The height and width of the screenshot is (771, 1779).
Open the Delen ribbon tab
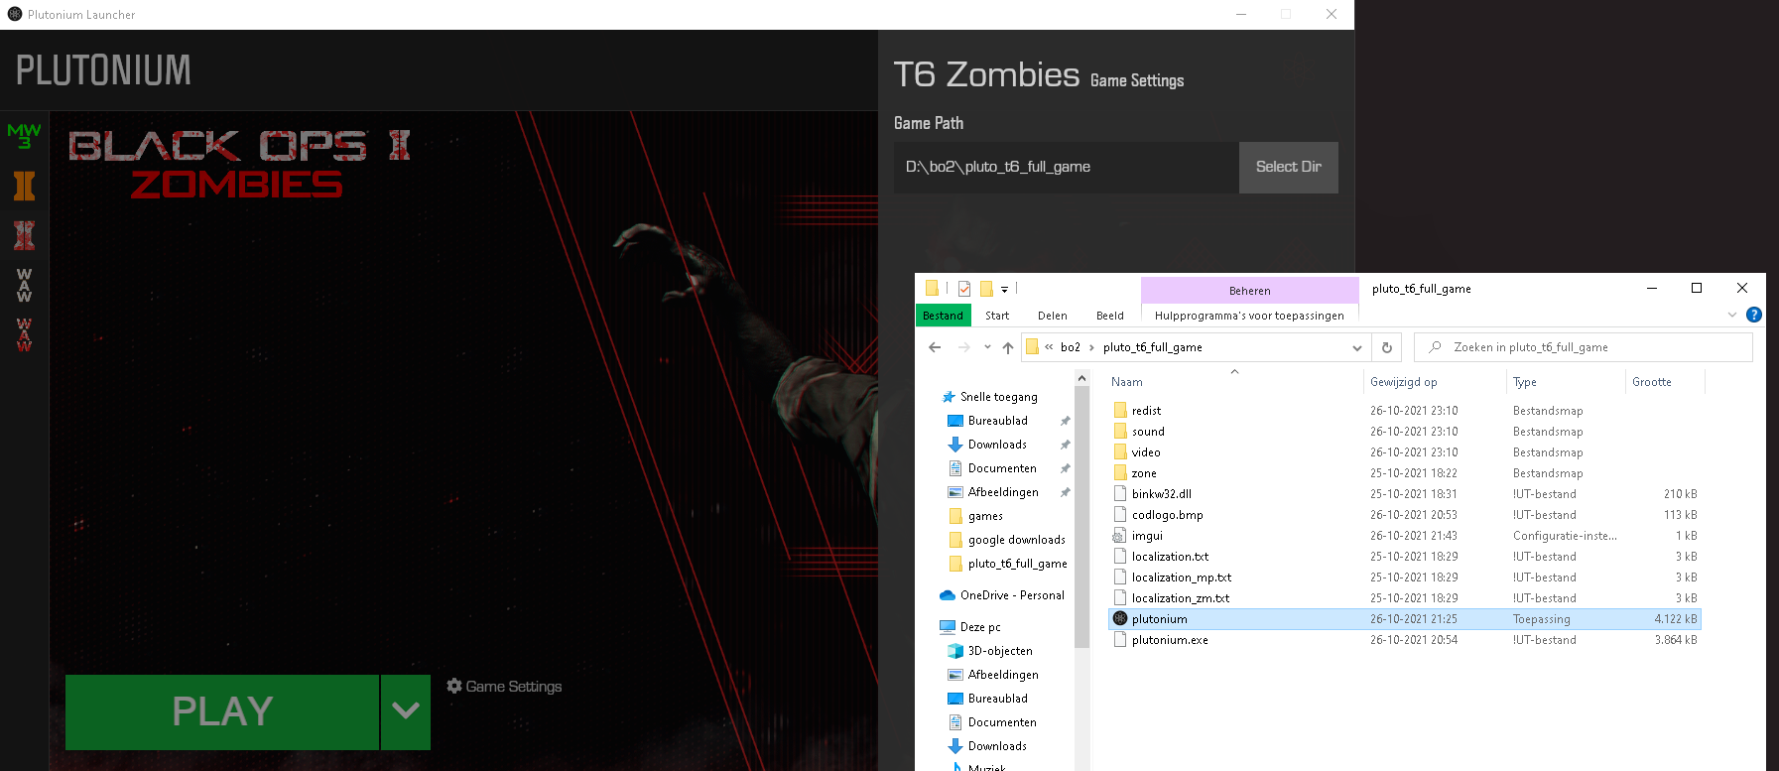tap(1053, 316)
